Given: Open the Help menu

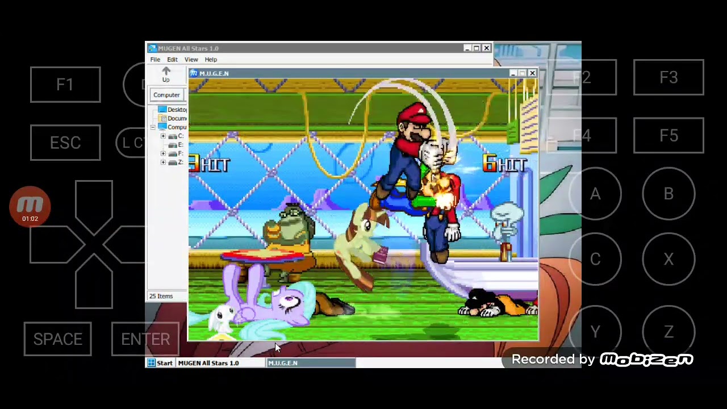Looking at the screenshot, I should pyautogui.click(x=211, y=60).
